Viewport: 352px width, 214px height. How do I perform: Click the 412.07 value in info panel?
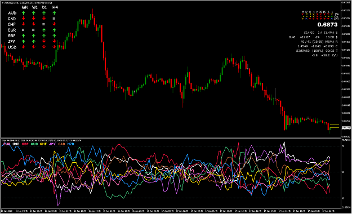pyautogui.click(x=305, y=37)
